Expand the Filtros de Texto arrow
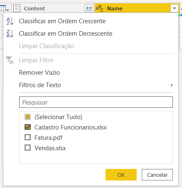182x188 pixels. (172, 85)
